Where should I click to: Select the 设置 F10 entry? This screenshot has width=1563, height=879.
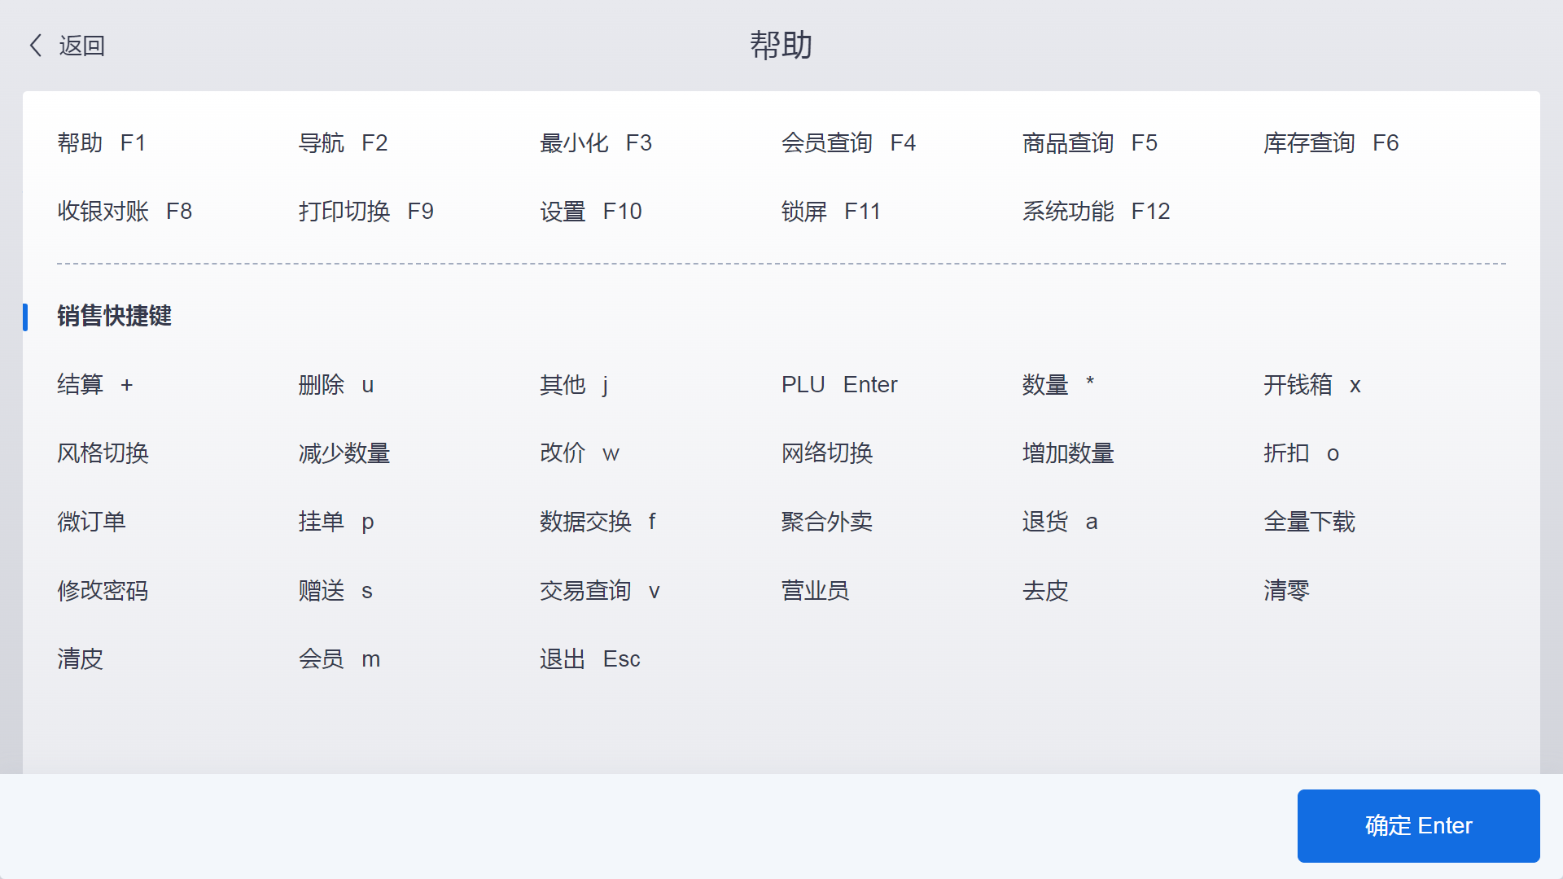tap(591, 212)
